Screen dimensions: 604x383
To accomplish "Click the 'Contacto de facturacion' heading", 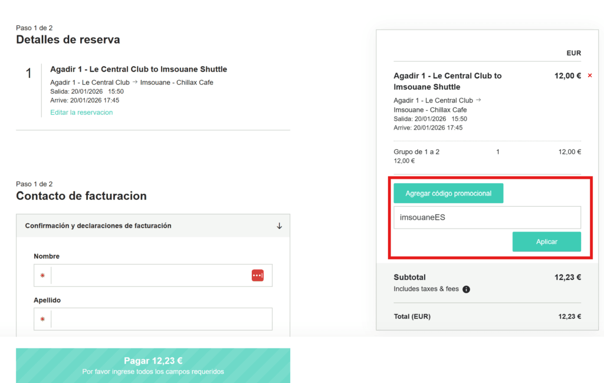I will (x=81, y=196).
